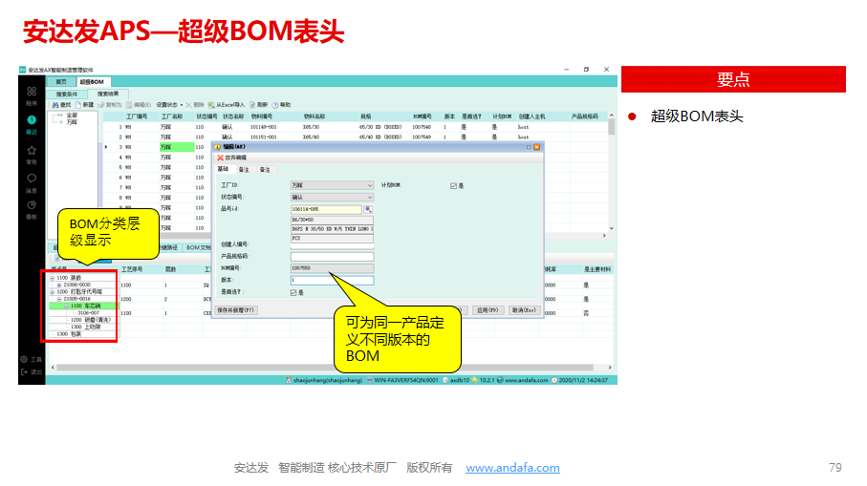The height and width of the screenshot is (486, 867).
Task: Click the clock icon beside 2020/11/2 timestamp
Action: [x=554, y=381]
